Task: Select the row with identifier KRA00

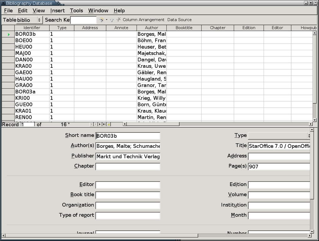Action: (x=8, y=66)
